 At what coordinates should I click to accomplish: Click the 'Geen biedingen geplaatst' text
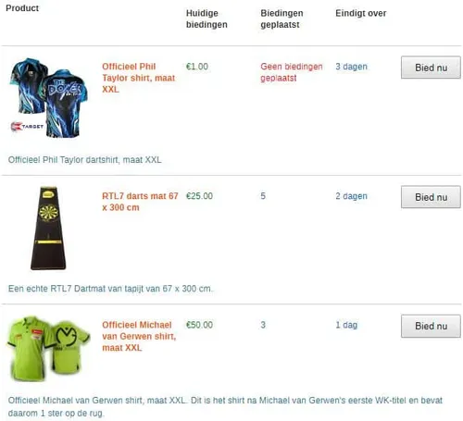tap(292, 72)
